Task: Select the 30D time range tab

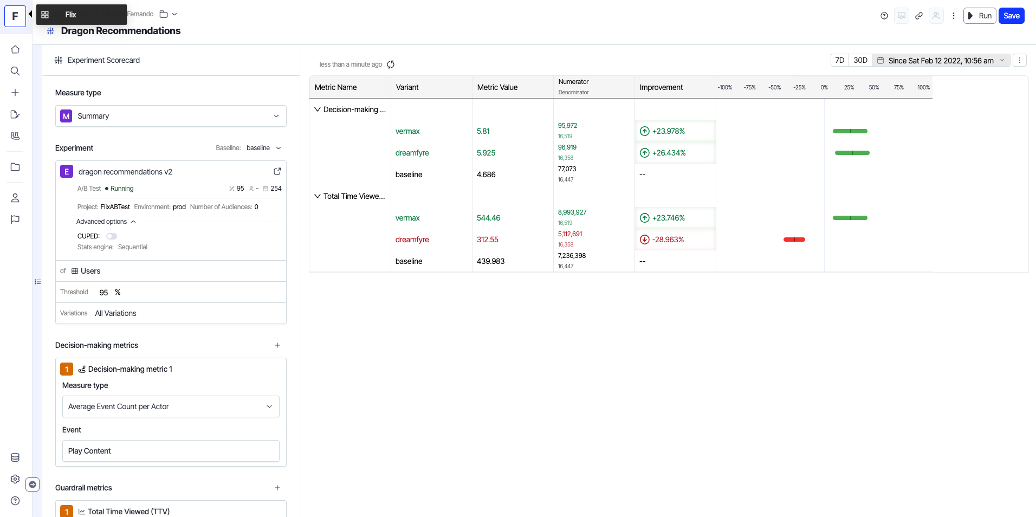Action: coord(860,60)
